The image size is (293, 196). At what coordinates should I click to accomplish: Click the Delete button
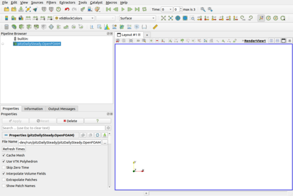(70, 121)
